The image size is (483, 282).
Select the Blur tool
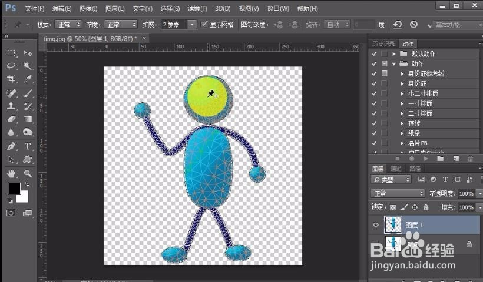click(11, 132)
